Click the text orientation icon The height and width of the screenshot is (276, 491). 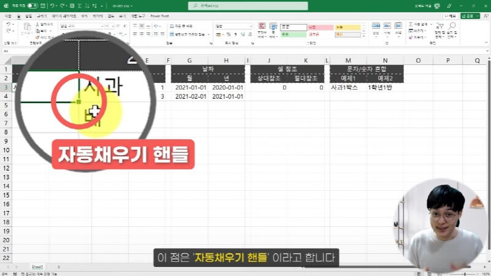coord(157,26)
